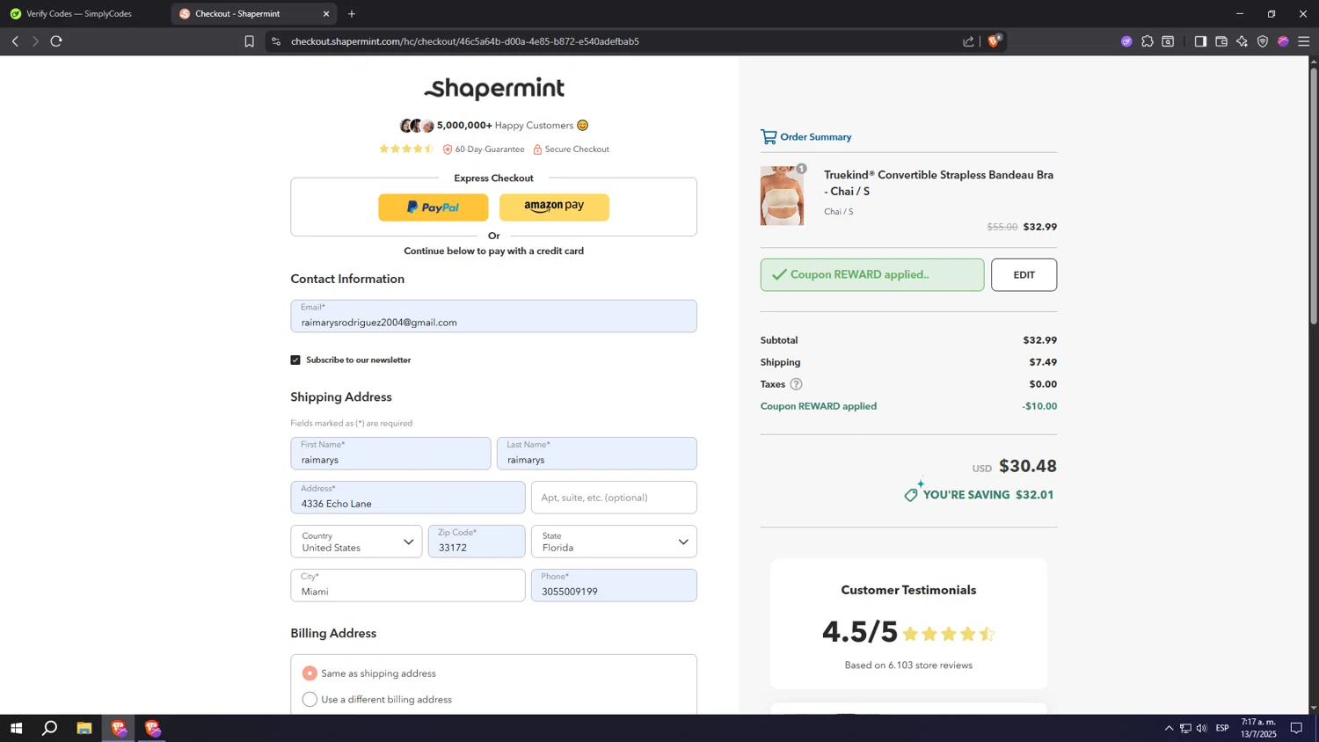
Task: Click the Zip Code field
Action: coord(477,542)
